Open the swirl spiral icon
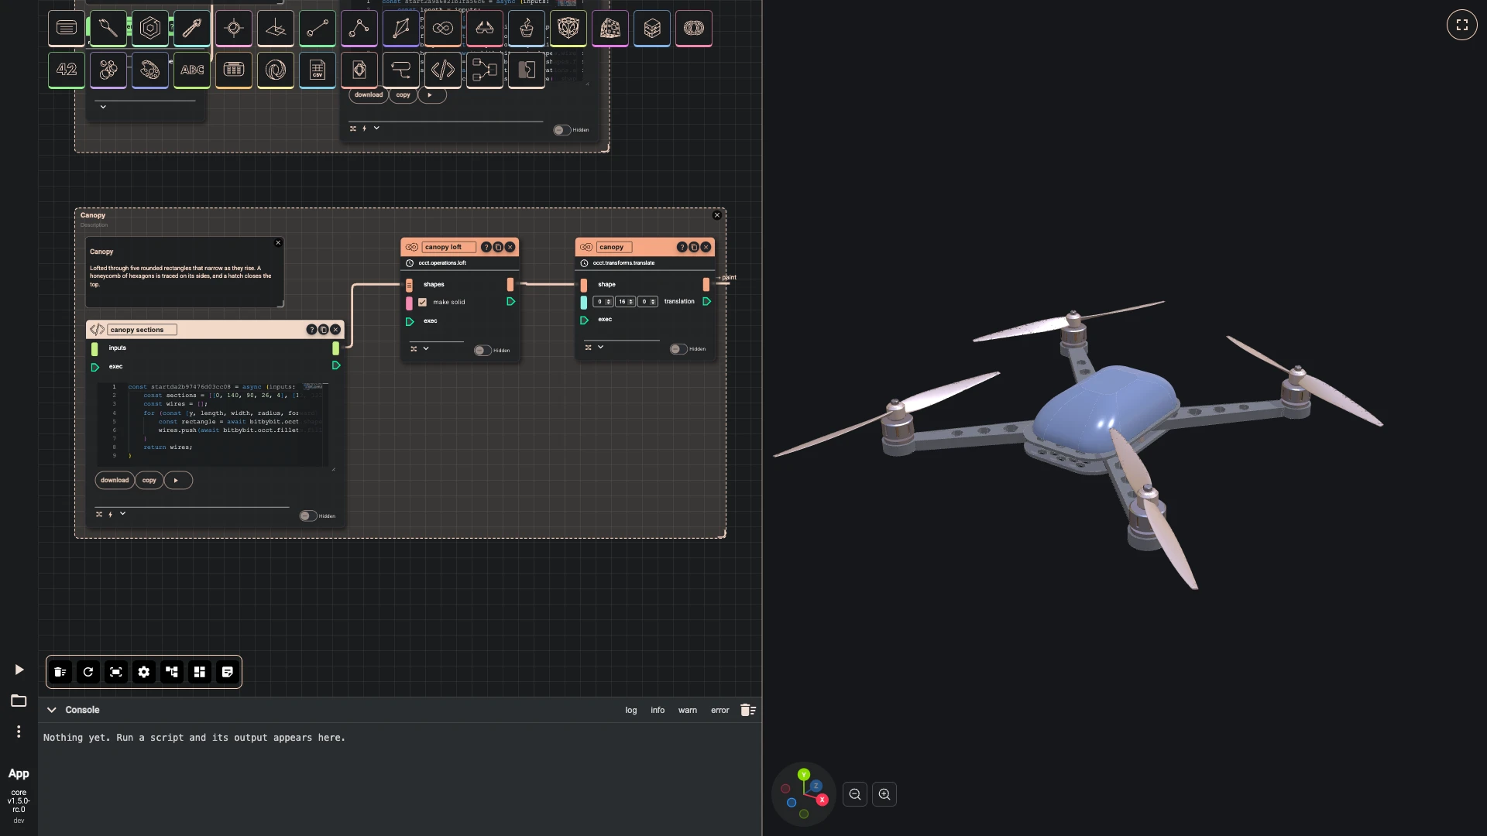 click(x=276, y=70)
